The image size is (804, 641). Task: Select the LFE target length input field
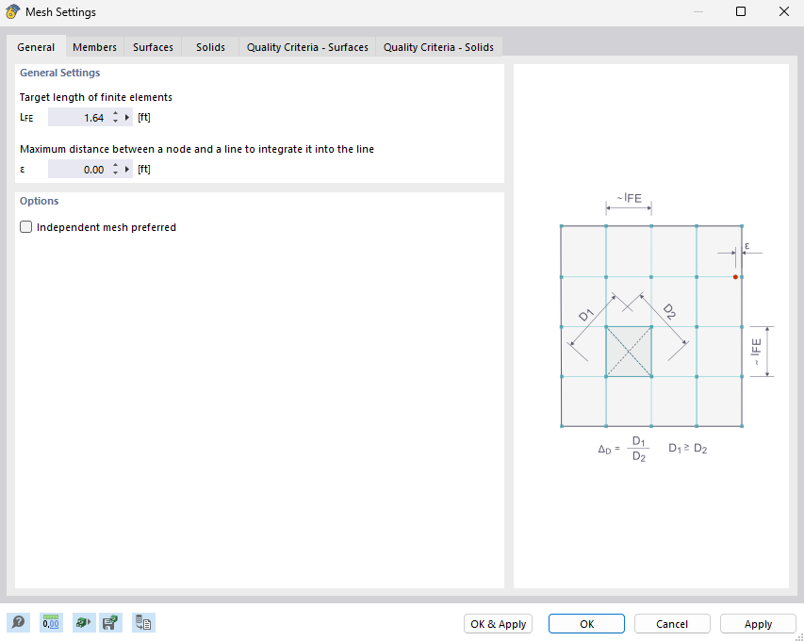[x=80, y=117]
